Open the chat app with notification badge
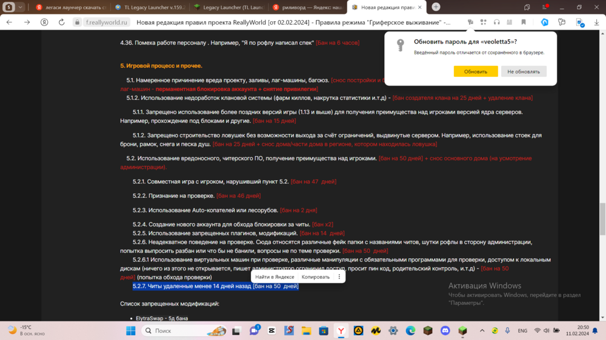The image size is (606, 340). (x=254, y=331)
